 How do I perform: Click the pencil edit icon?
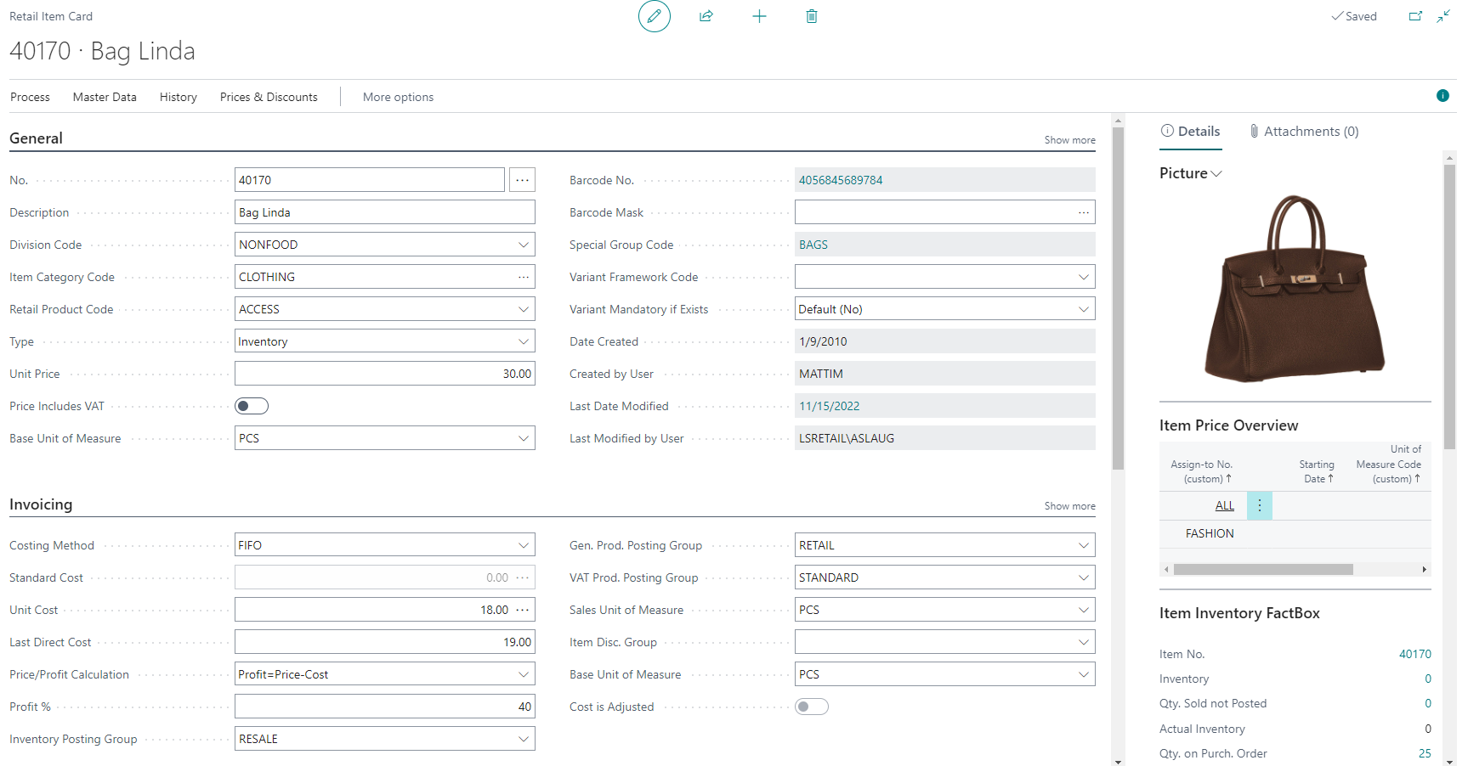[654, 16]
